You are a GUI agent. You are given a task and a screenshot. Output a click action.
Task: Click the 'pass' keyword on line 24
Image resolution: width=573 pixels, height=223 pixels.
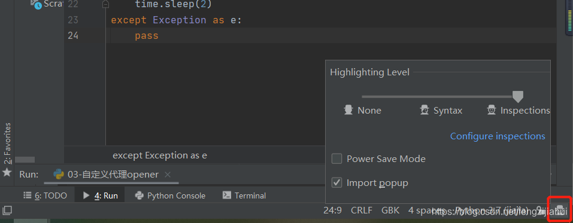click(147, 36)
